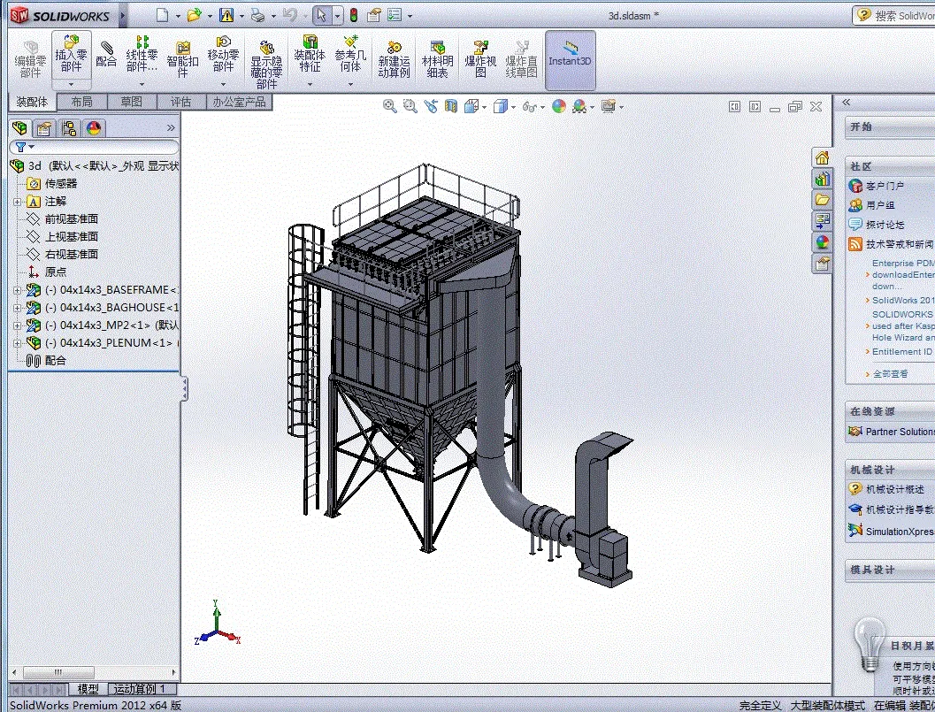Switch to the 办公室产品 tab

coord(239,102)
